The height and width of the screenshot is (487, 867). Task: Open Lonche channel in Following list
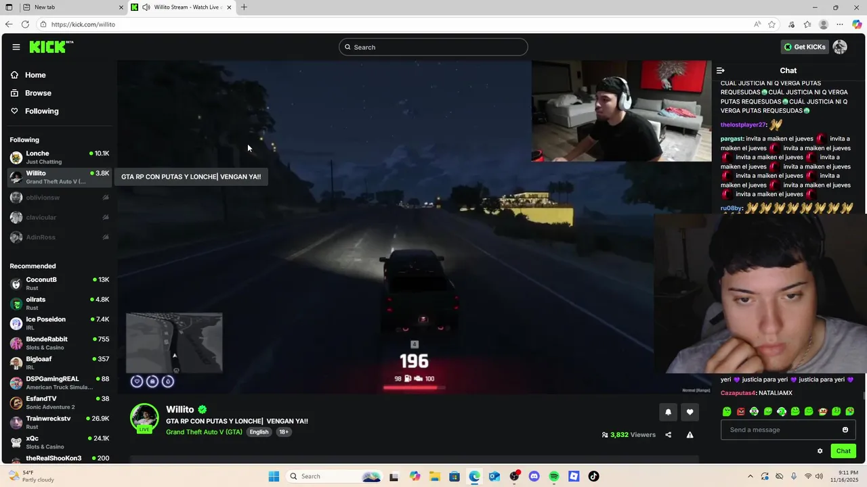tap(60, 158)
